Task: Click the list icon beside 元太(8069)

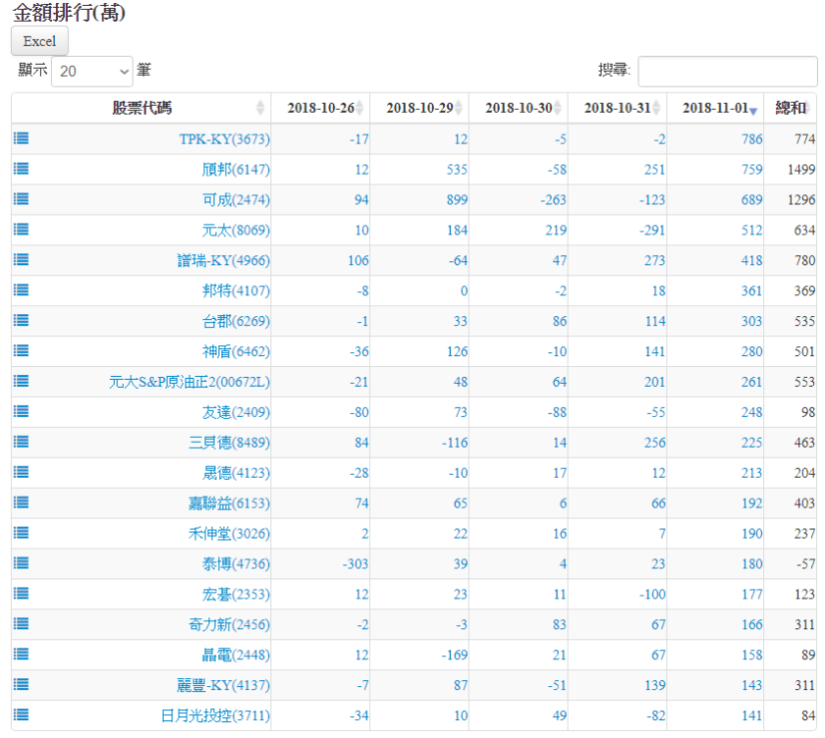Action: pyautogui.click(x=21, y=230)
